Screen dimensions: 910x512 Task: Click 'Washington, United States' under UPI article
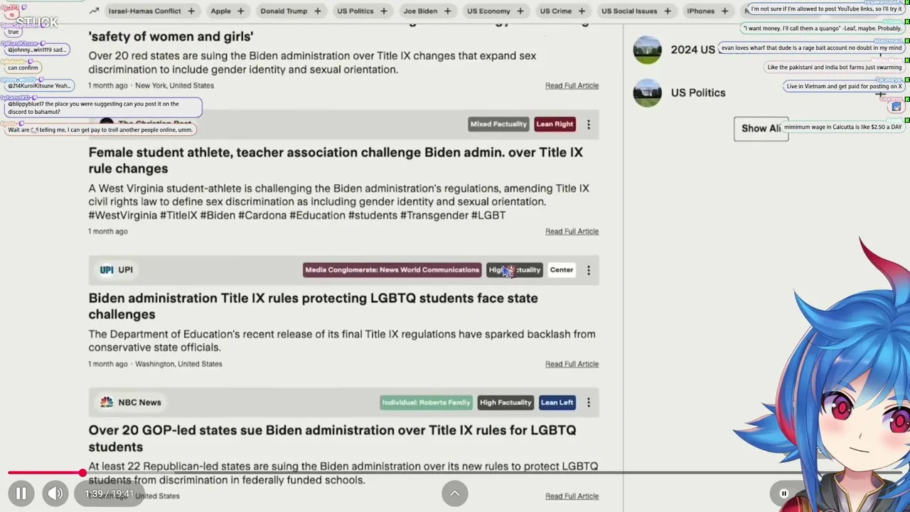[178, 364]
